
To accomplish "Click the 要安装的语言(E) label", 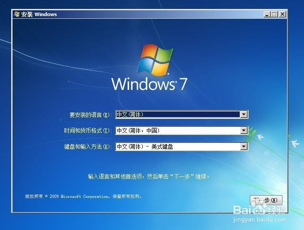I will 90,115.
